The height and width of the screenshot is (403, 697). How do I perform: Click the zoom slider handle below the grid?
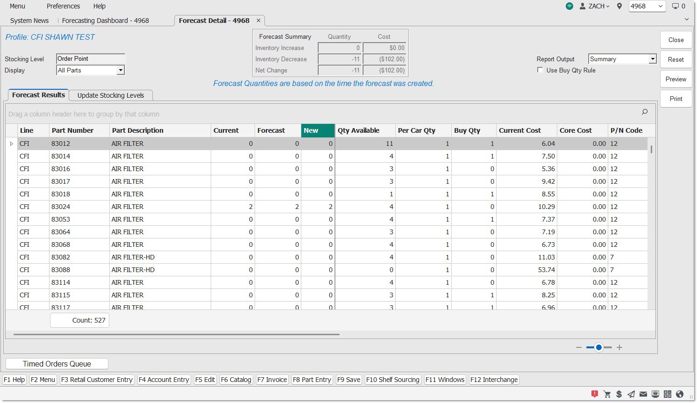[598, 347]
